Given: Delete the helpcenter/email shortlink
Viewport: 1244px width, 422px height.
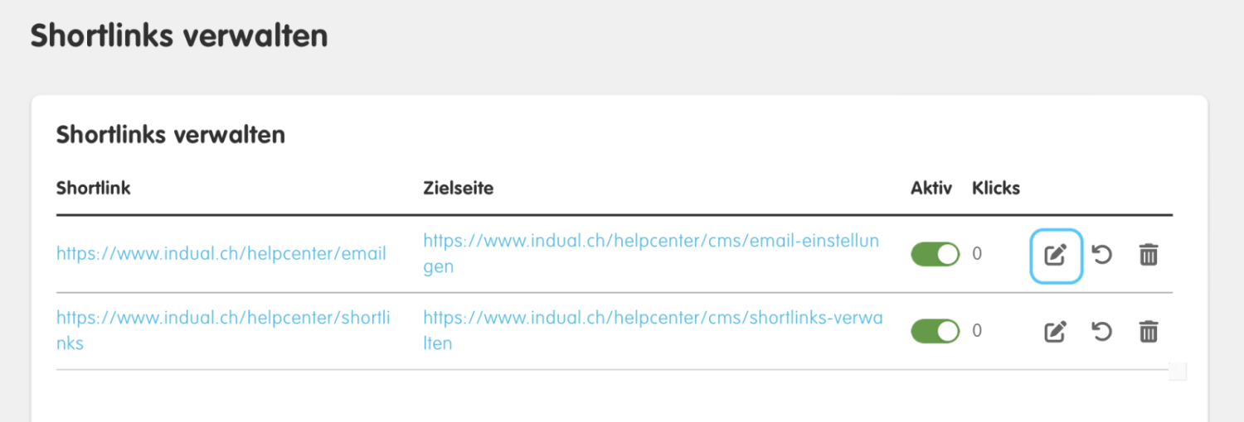Looking at the screenshot, I should coord(1148,255).
